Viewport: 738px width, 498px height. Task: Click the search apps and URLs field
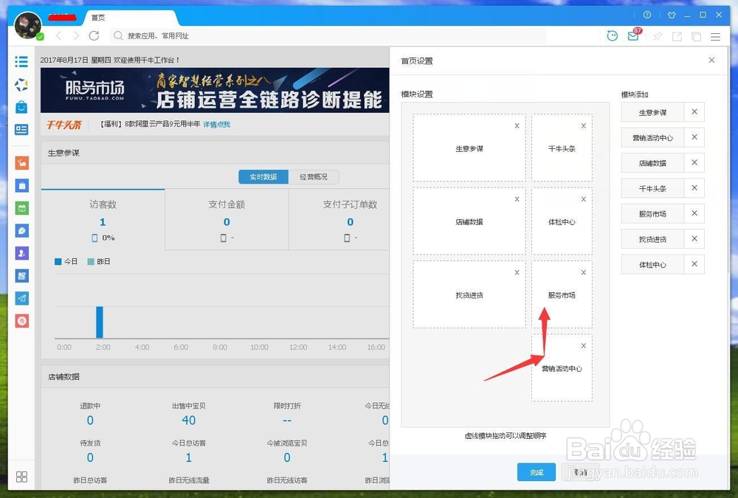329,35
